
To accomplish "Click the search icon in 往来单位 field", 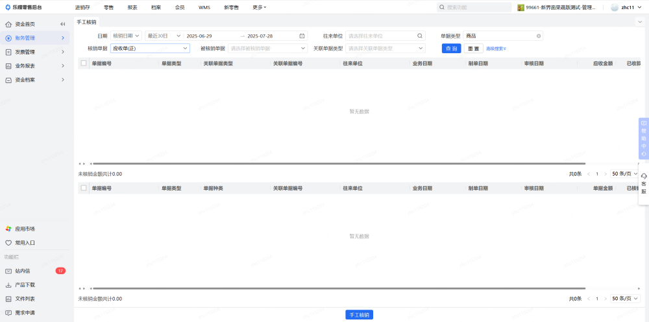I will (420, 36).
